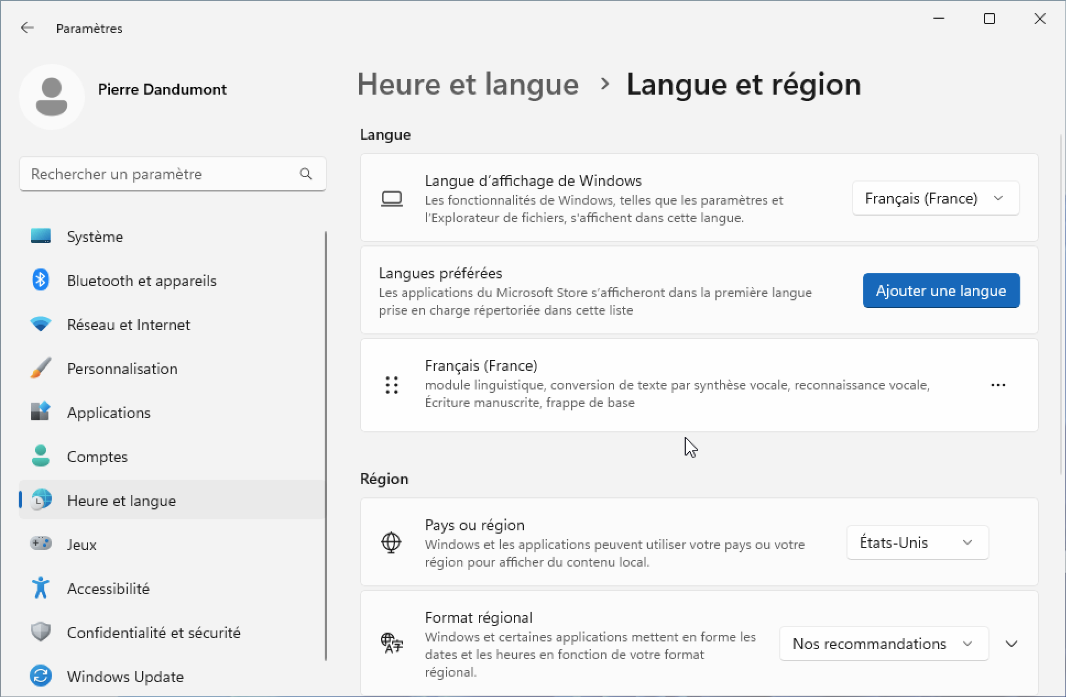Click the Format régional label
This screenshot has width=1066, height=697.
(479, 617)
